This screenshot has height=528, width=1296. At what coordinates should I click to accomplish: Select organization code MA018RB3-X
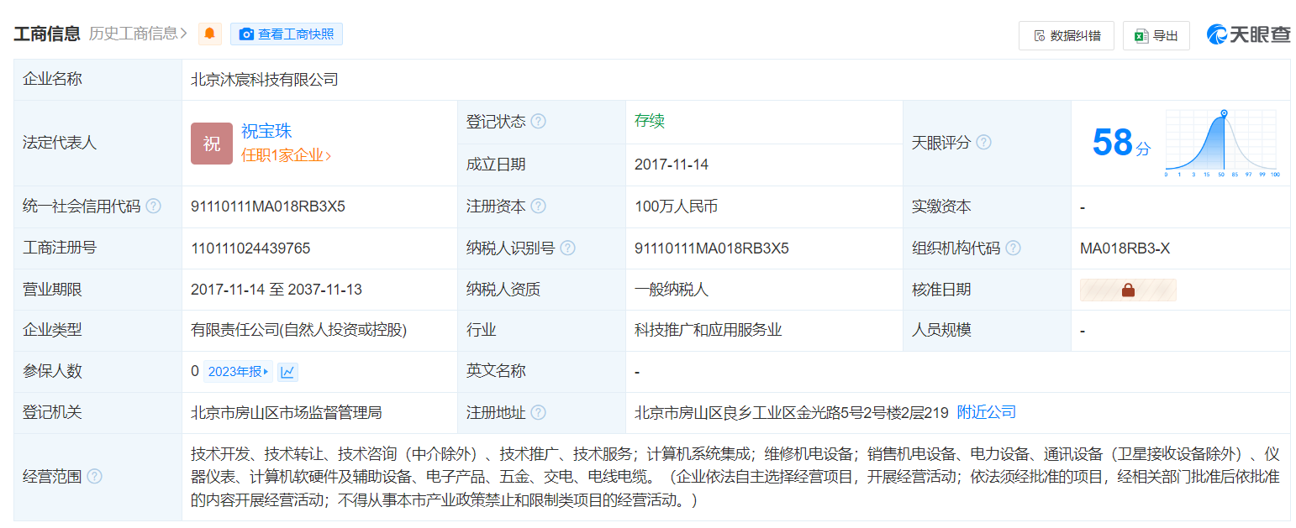coord(1125,248)
